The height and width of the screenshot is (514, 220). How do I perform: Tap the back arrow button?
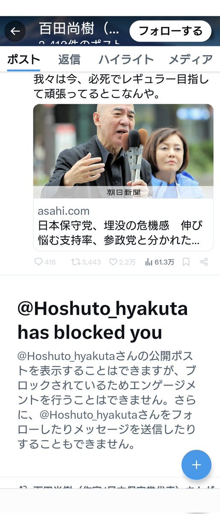tap(15, 31)
